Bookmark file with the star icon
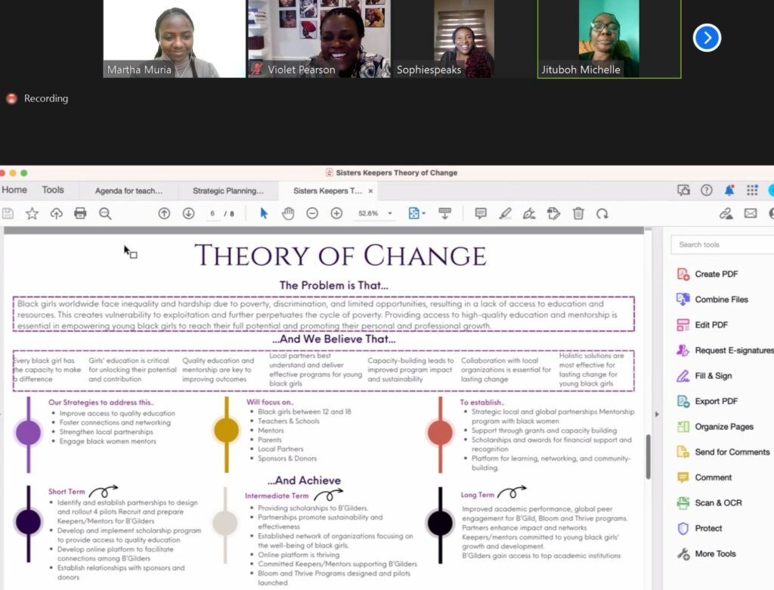This screenshot has width=774, height=590. (32, 214)
